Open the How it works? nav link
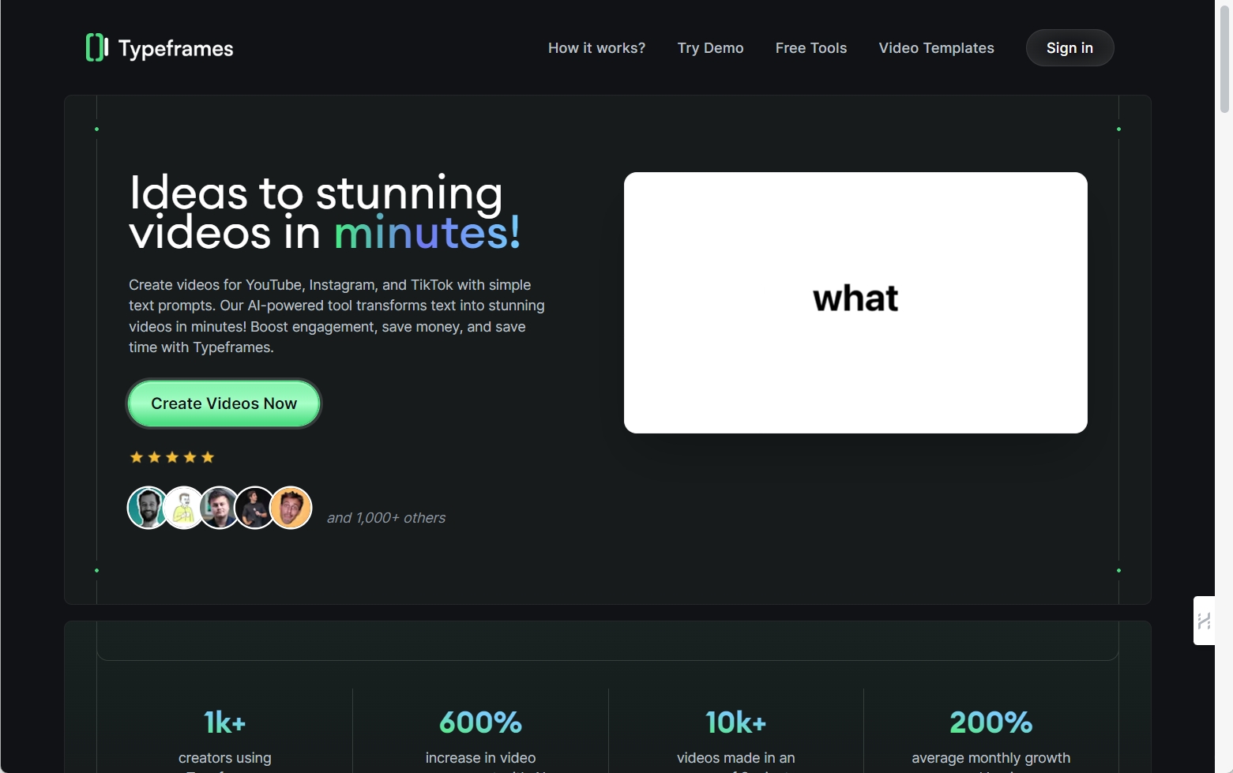 [x=596, y=48]
